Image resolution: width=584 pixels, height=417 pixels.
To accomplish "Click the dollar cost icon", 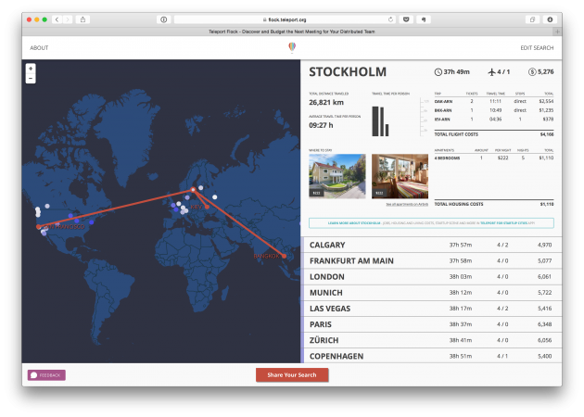I will tap(531, 72).
